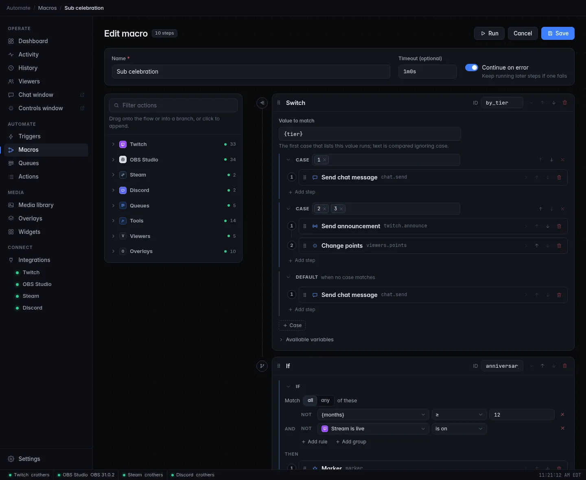
Task: Delete the Send announcement step
Action: point(559,226)
